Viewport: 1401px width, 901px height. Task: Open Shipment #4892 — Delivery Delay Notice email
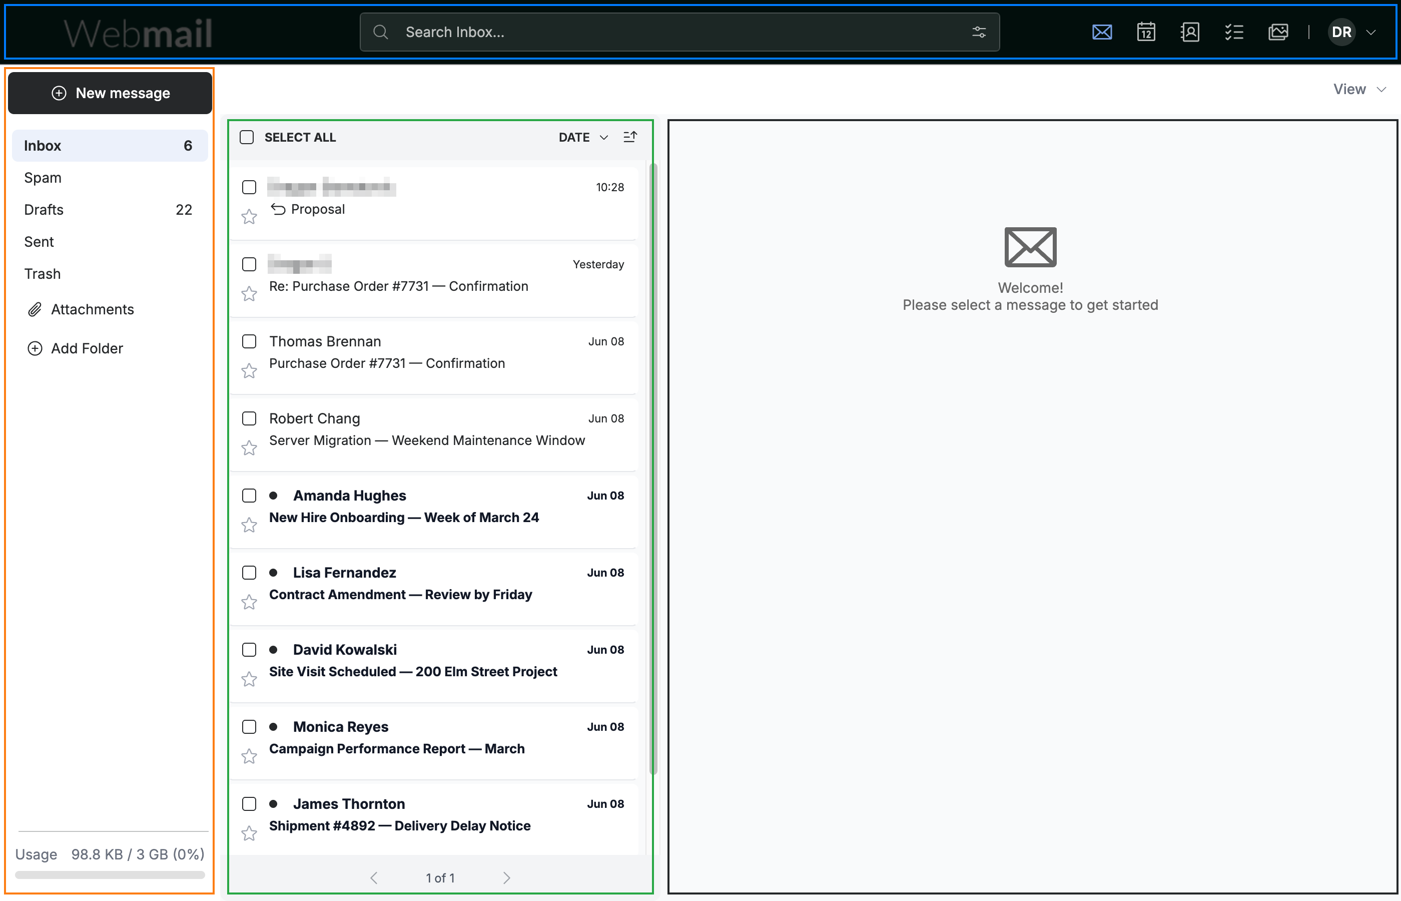click(433, 820)
